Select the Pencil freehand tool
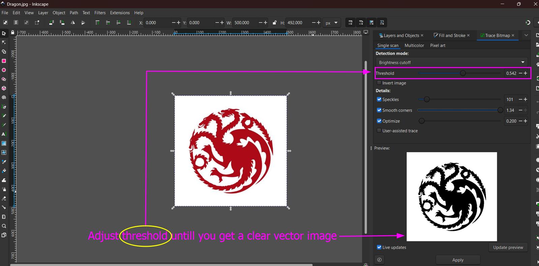The height and width of the screenshot is (266, 539). [x=4, y=116]
